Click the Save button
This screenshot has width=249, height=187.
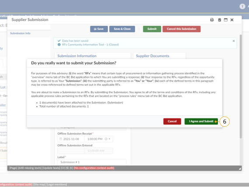tap(99, 29)
